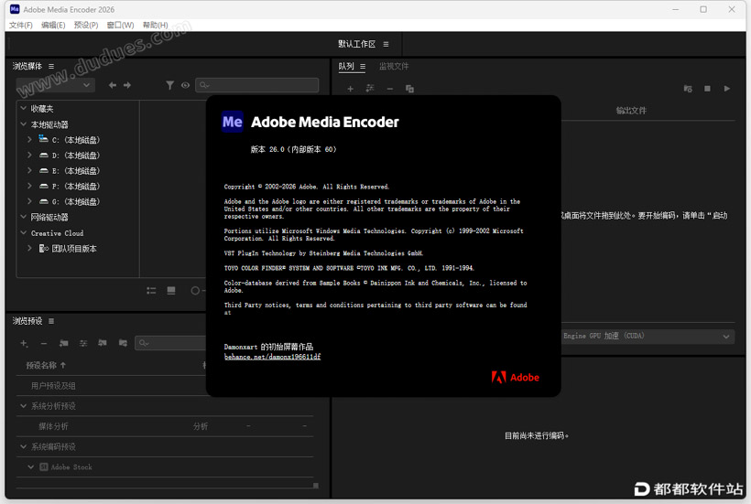Expand the D: (本地磁盘) drive
This screenshot has height=504, width=751.
(x=29, y=155)
